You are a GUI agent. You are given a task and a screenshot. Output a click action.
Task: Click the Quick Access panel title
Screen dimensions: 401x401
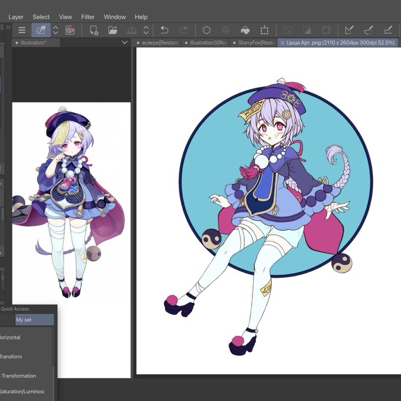pyautogui.click(x=15, y=309)
